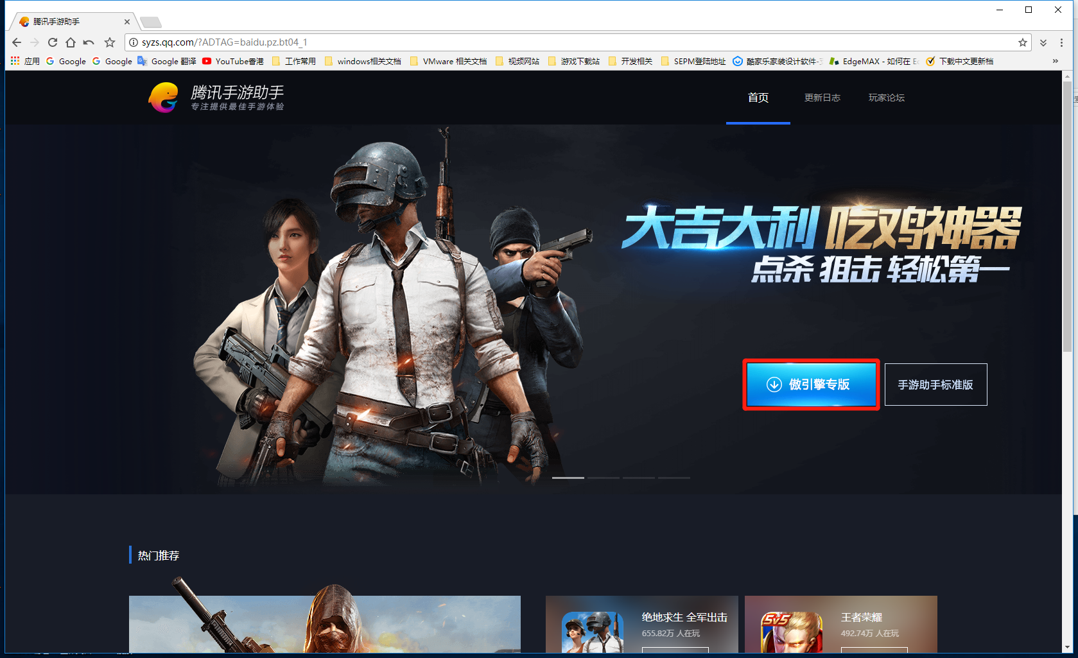Download the 傲引擎专版 version
This screenshot has height=658, width=1078.
[x=811, y=384]
